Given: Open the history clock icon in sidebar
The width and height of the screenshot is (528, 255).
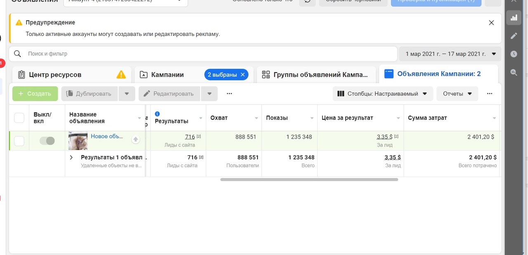Looking at the screenshot, I should coord(514,54).
